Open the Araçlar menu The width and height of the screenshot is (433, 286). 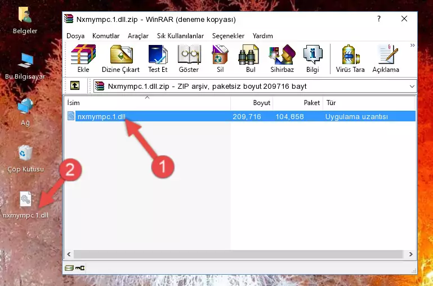(138, 36)
